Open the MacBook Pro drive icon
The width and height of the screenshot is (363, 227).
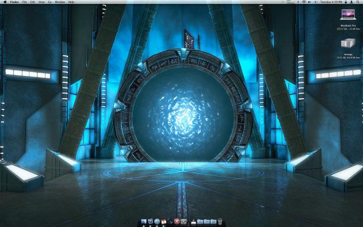pos(348,15)
